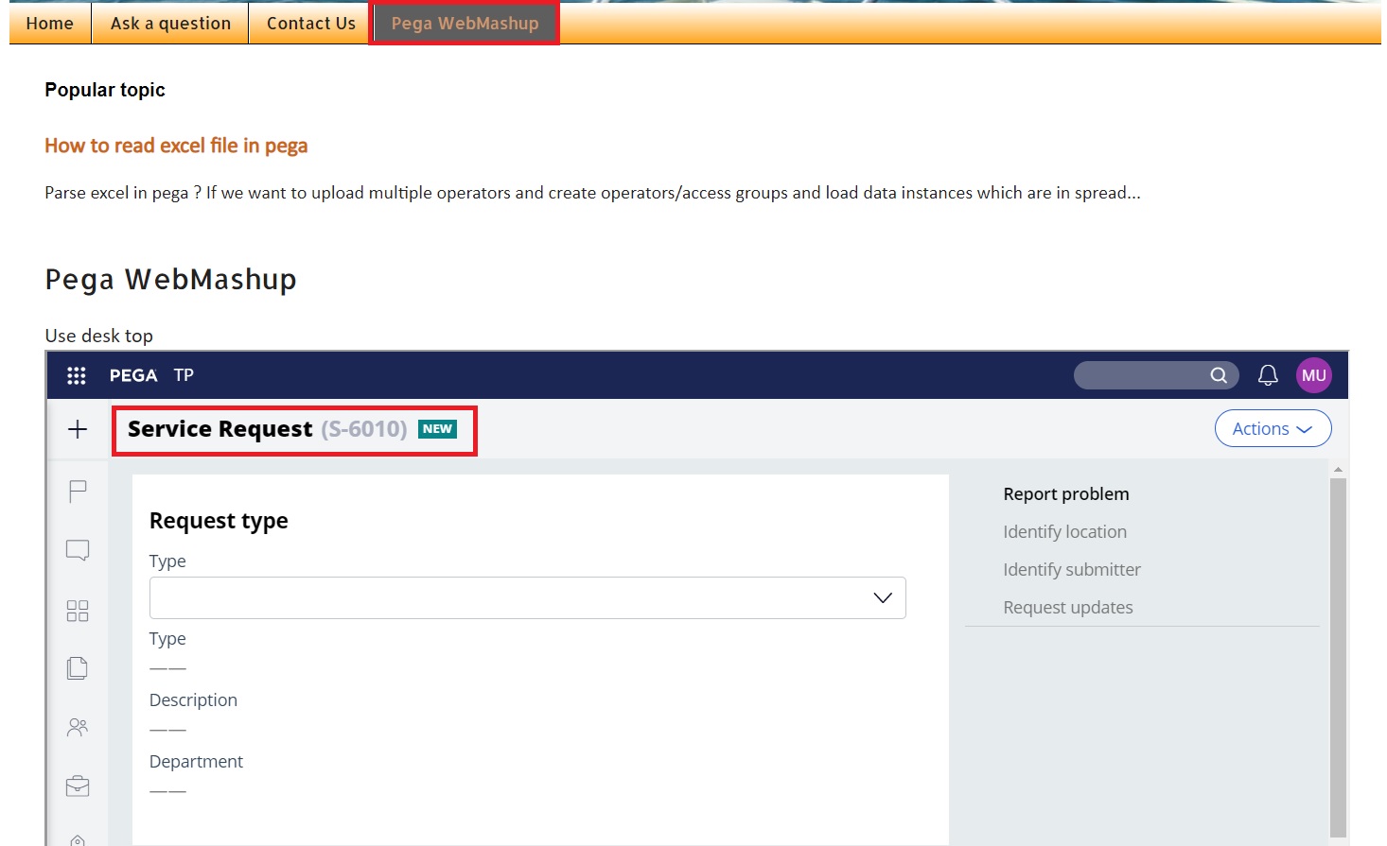Image resolution: width=1387 pixels, height=846 pixels.
Task: Open the Contact Us tab
Action: pos(309,23)
